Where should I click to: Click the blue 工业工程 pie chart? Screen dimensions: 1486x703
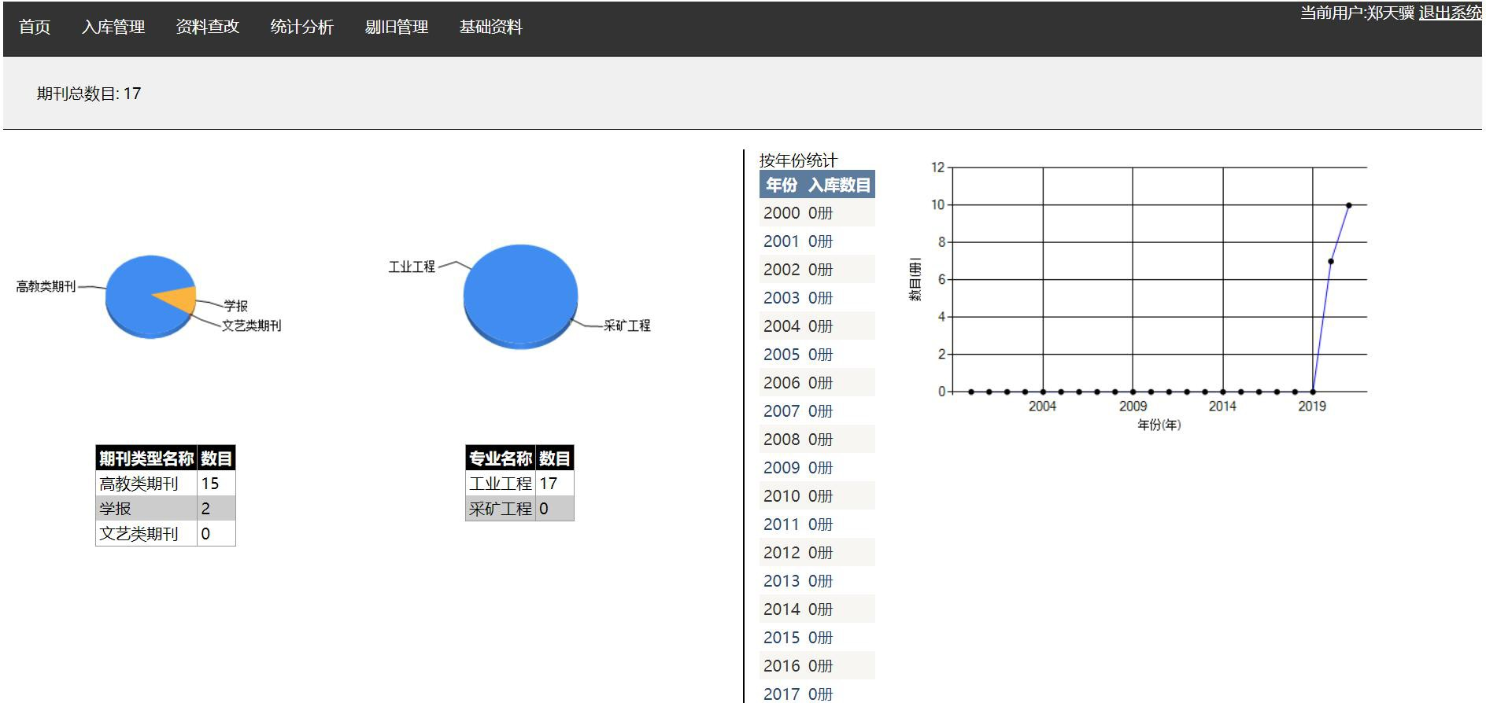520,296
